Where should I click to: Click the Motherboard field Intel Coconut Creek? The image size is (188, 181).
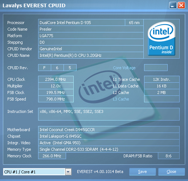(x=109, y=130)
